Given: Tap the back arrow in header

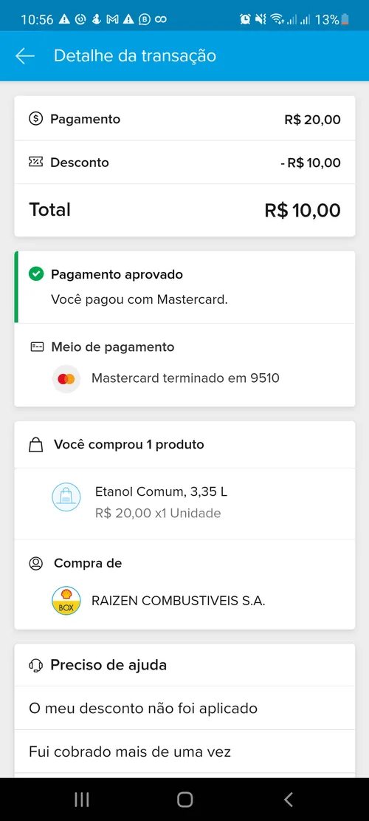Looking at the screenshot, I should click(x=24, y=56).
